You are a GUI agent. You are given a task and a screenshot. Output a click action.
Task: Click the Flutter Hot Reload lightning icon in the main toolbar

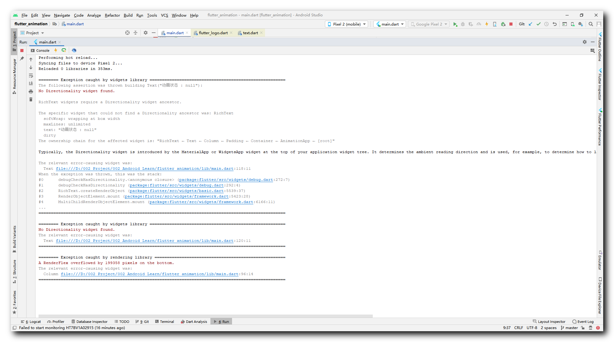point(487,24)
